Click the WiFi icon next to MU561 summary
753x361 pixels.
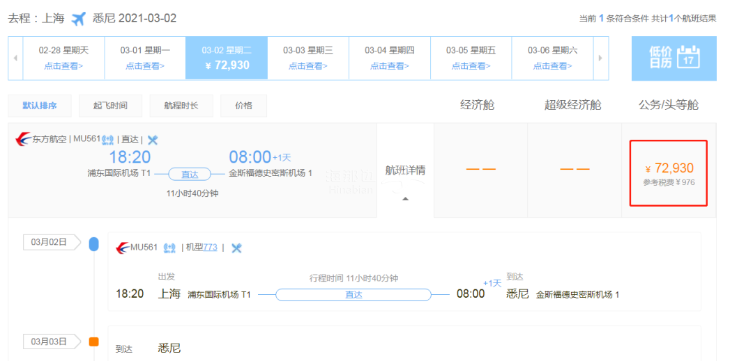pos(107,140)
